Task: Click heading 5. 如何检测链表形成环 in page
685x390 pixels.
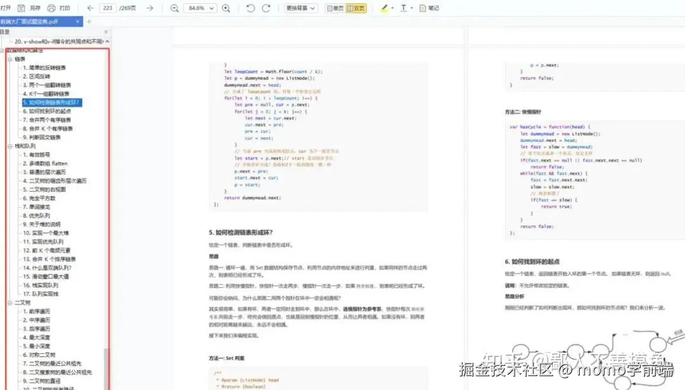Action: [241, 232]
